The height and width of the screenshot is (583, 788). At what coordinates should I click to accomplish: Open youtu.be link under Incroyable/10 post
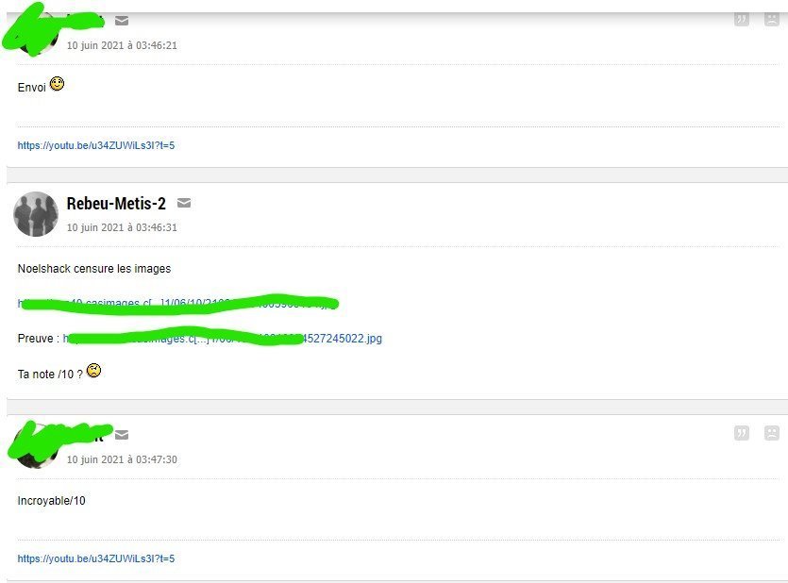tap(96, 558)
